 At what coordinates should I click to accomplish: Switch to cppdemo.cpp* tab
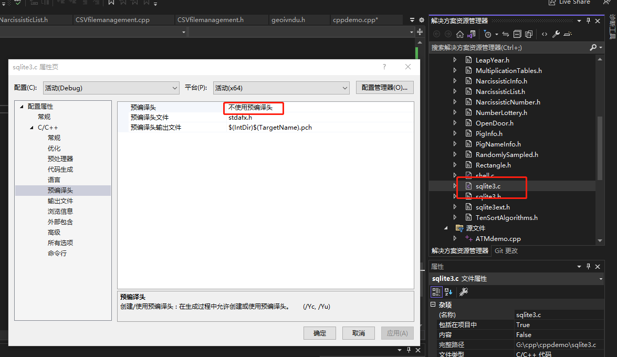355,19
